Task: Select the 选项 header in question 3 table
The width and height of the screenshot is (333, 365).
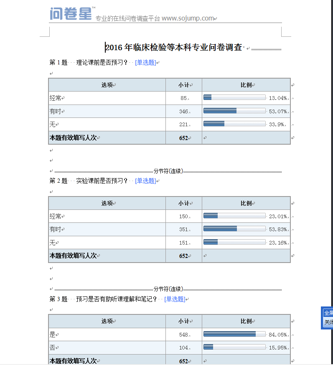Action: point(107,321)
